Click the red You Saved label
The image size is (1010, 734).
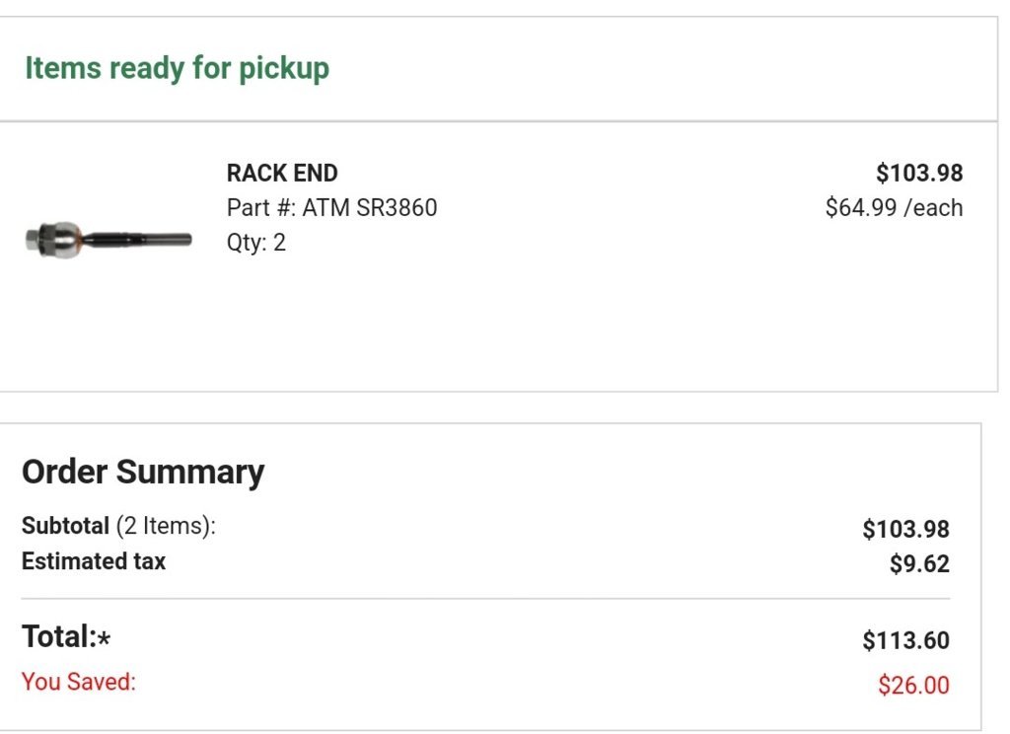coord(79,682)
